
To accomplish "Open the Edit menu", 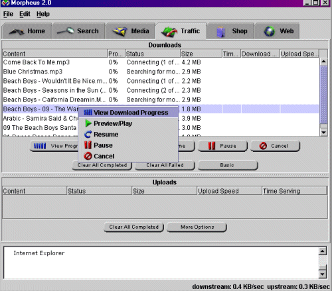I will (x=25, y=14).
